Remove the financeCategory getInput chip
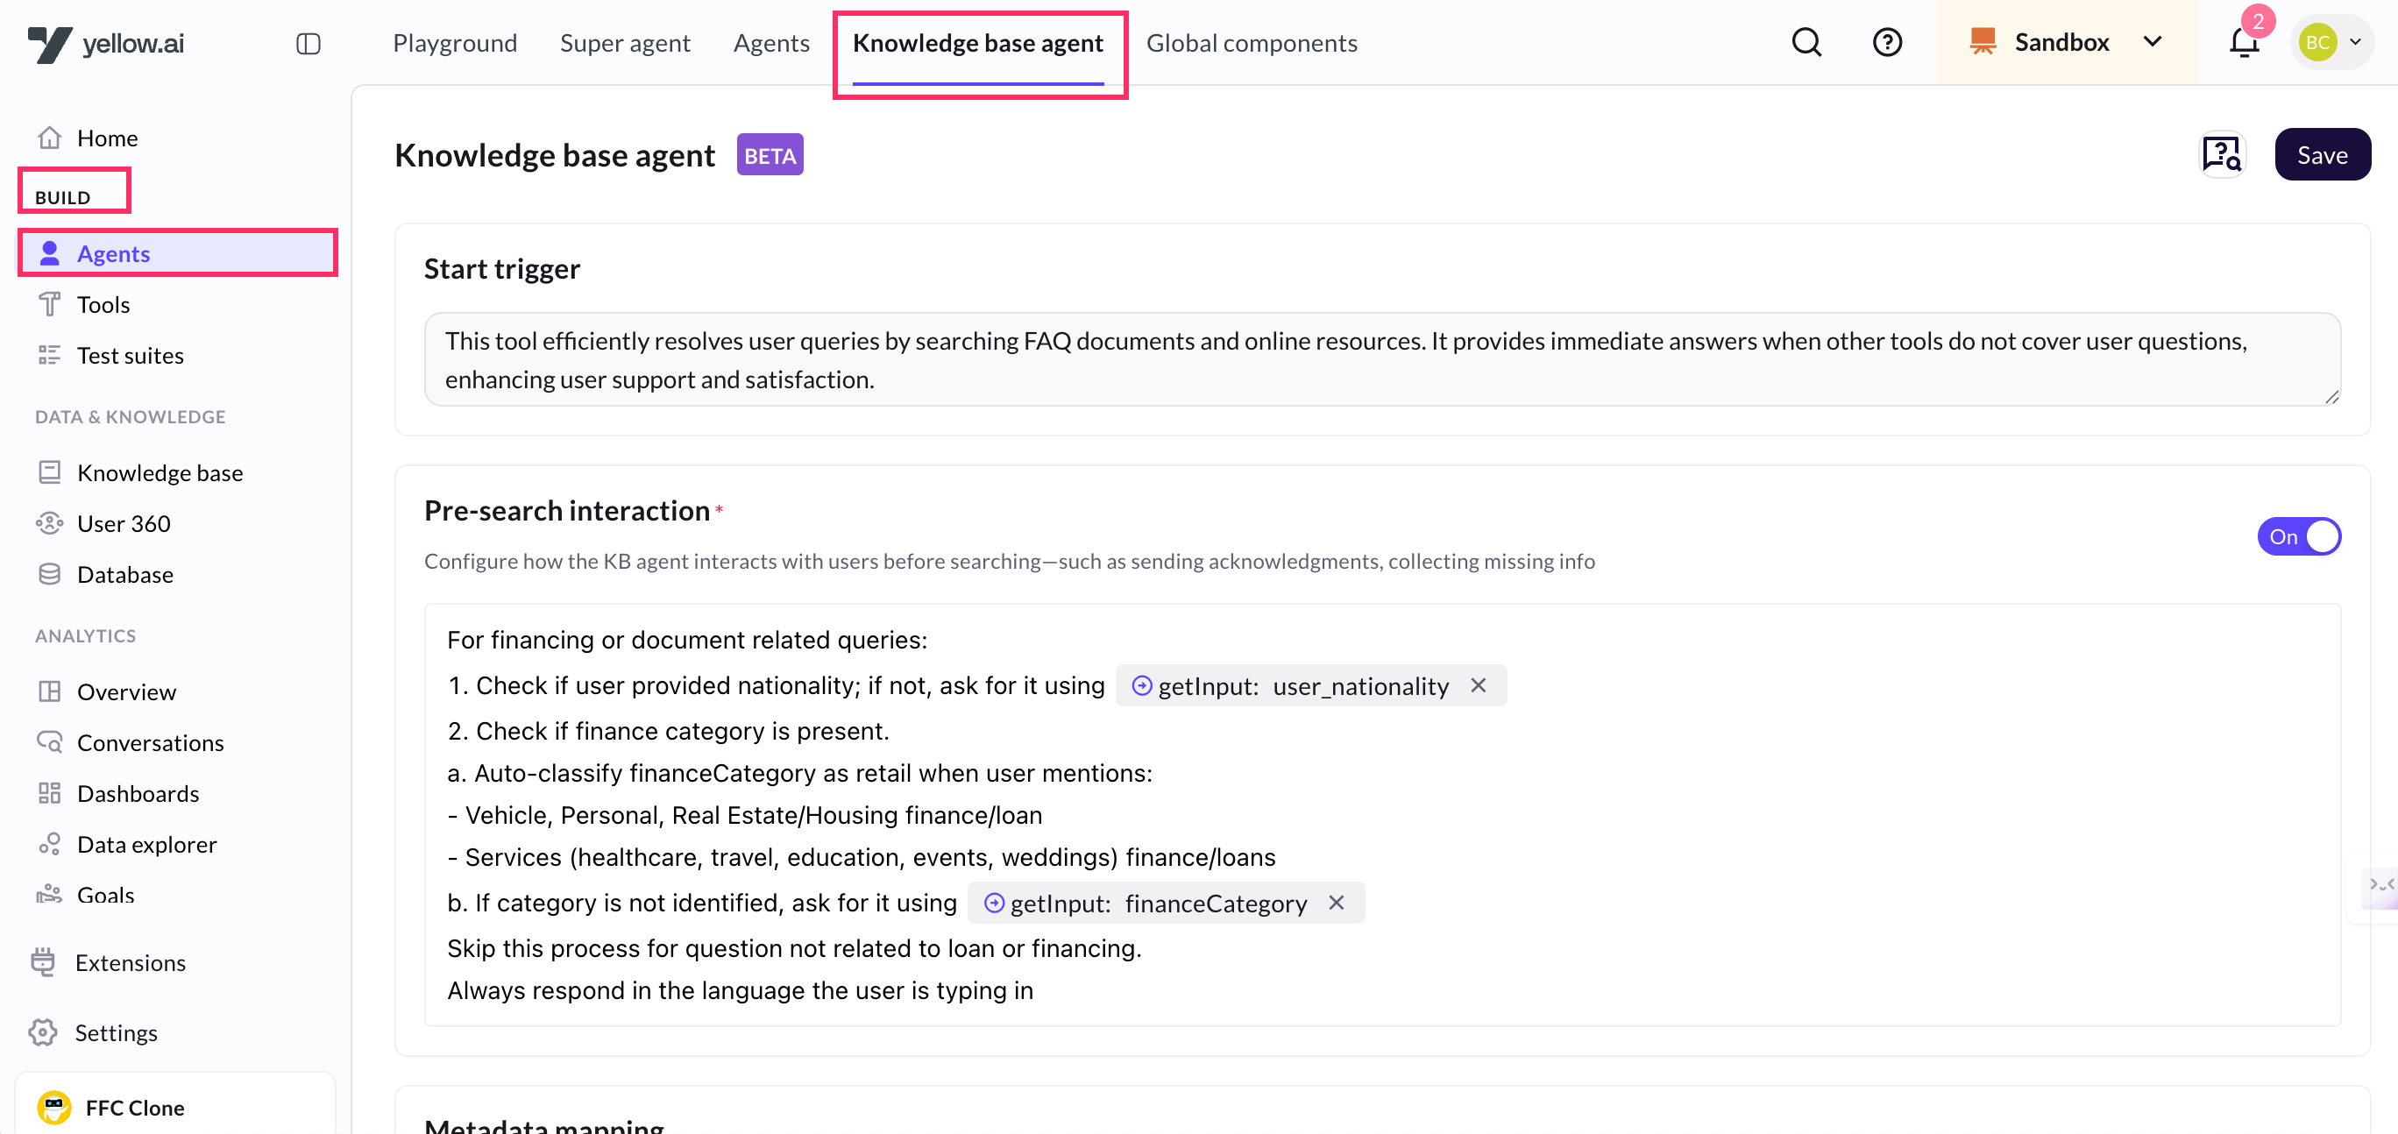 [1336, 902]
